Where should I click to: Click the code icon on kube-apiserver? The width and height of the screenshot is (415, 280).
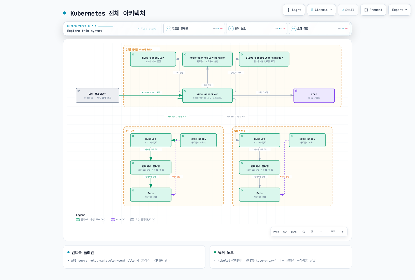tap(185, 91)
